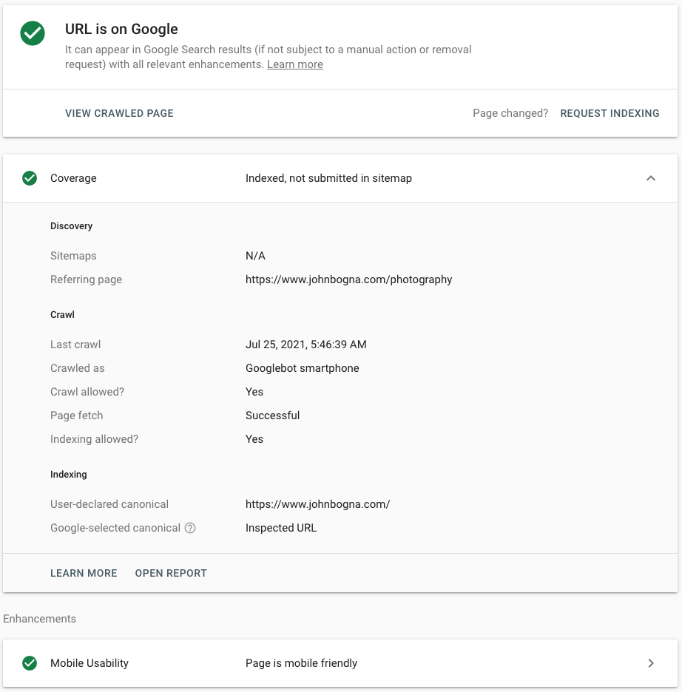Click the Page fetch Successful value

pos(272,415)
